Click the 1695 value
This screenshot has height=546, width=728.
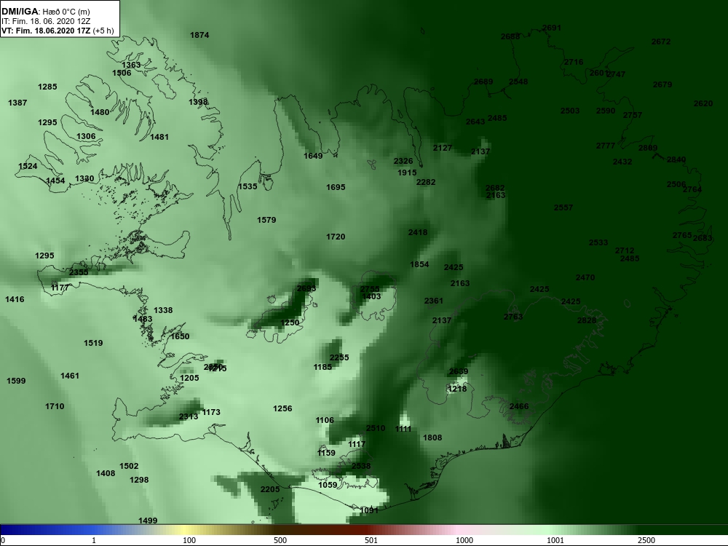point(336,187)
